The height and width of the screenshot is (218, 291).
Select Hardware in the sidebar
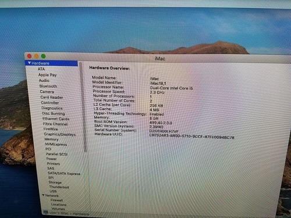pyautogui.click(x=52, y=63)
